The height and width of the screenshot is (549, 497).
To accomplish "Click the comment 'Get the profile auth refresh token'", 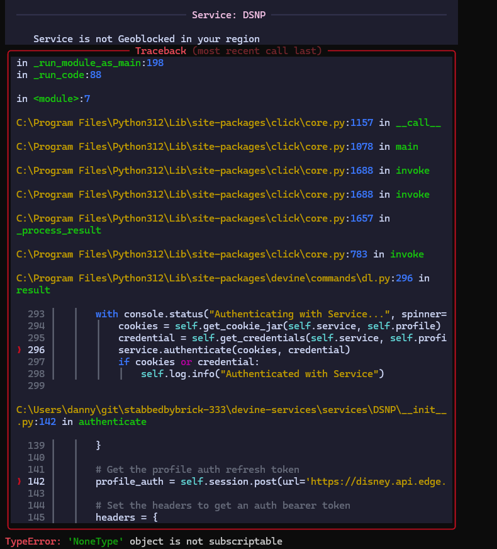I will 198,470.
